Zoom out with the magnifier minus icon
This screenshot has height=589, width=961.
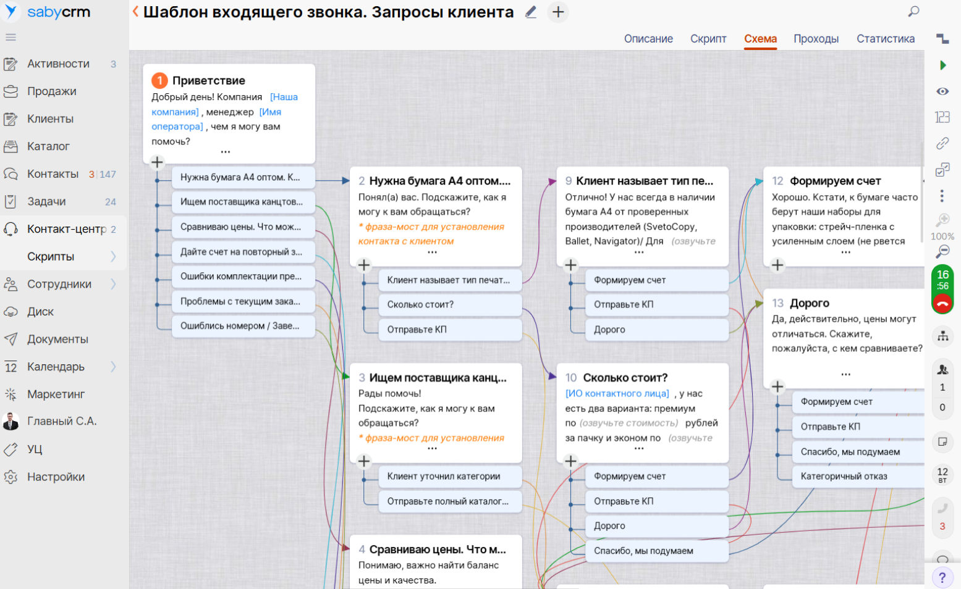[x=942, y=251]
